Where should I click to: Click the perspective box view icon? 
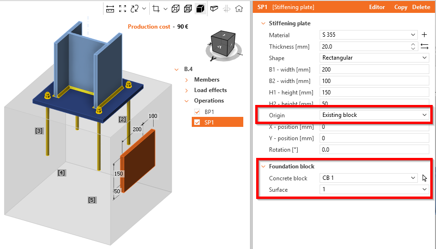(214, 9)
